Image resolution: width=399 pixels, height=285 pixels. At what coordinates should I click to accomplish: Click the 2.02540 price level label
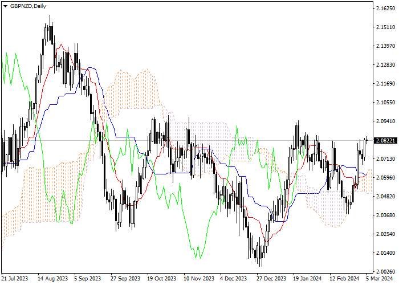coord(386,234)
